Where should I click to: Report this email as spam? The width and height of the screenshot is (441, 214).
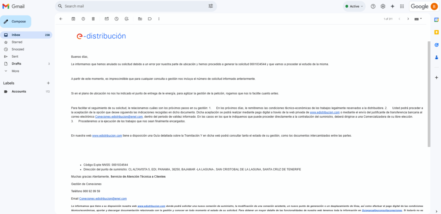[83, 19]
